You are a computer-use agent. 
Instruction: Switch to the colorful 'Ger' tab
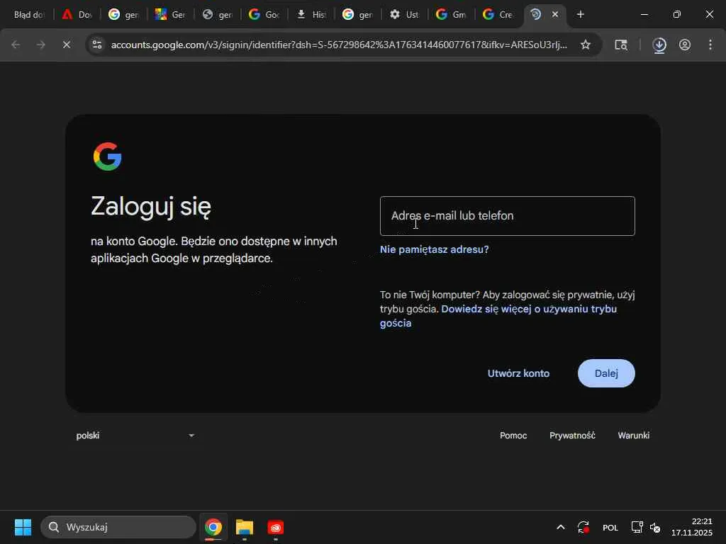pyautogui.click(x=170, y=14)
